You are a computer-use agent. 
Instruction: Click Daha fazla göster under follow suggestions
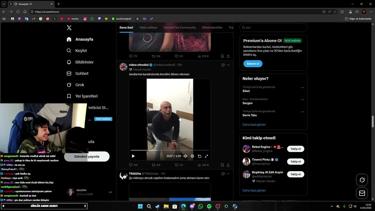coord(254,190)
